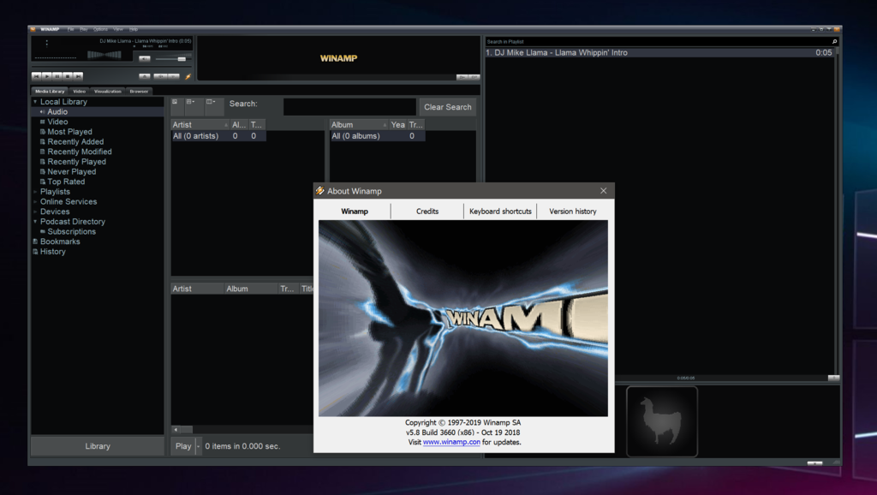Toggle Shuffle mode

click(158, 76)
